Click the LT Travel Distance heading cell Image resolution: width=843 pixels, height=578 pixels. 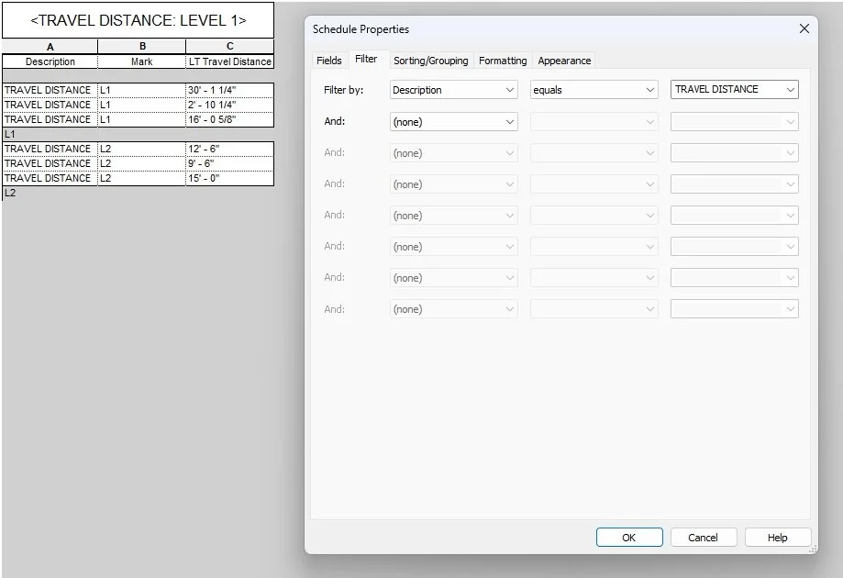click(230, 61)
